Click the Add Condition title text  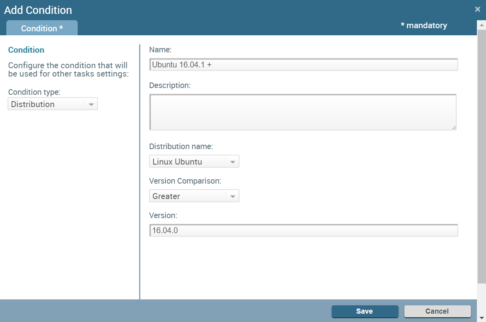click(38, 10)
